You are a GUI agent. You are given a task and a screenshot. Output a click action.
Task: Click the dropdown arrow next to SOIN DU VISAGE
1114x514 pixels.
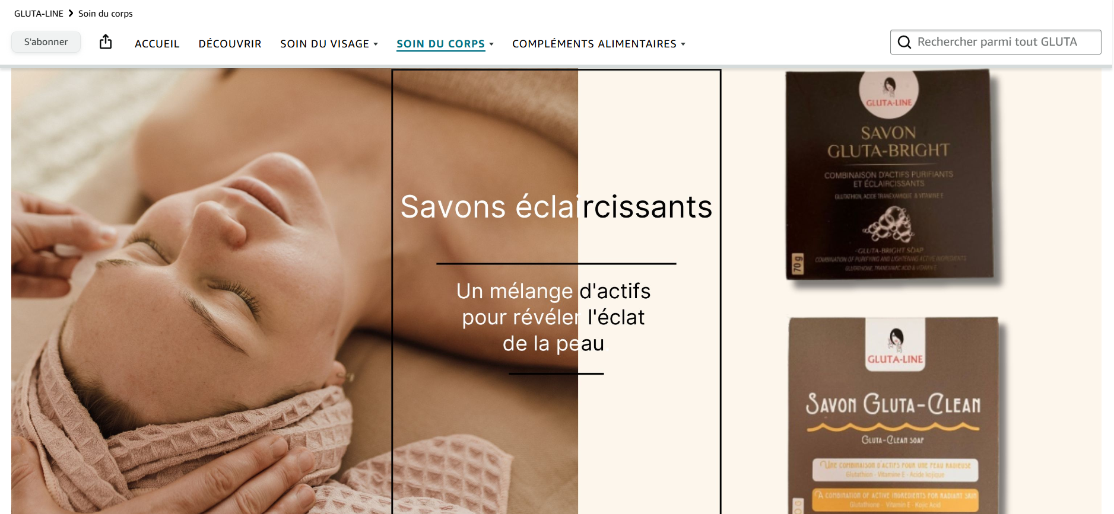(376, 44)
